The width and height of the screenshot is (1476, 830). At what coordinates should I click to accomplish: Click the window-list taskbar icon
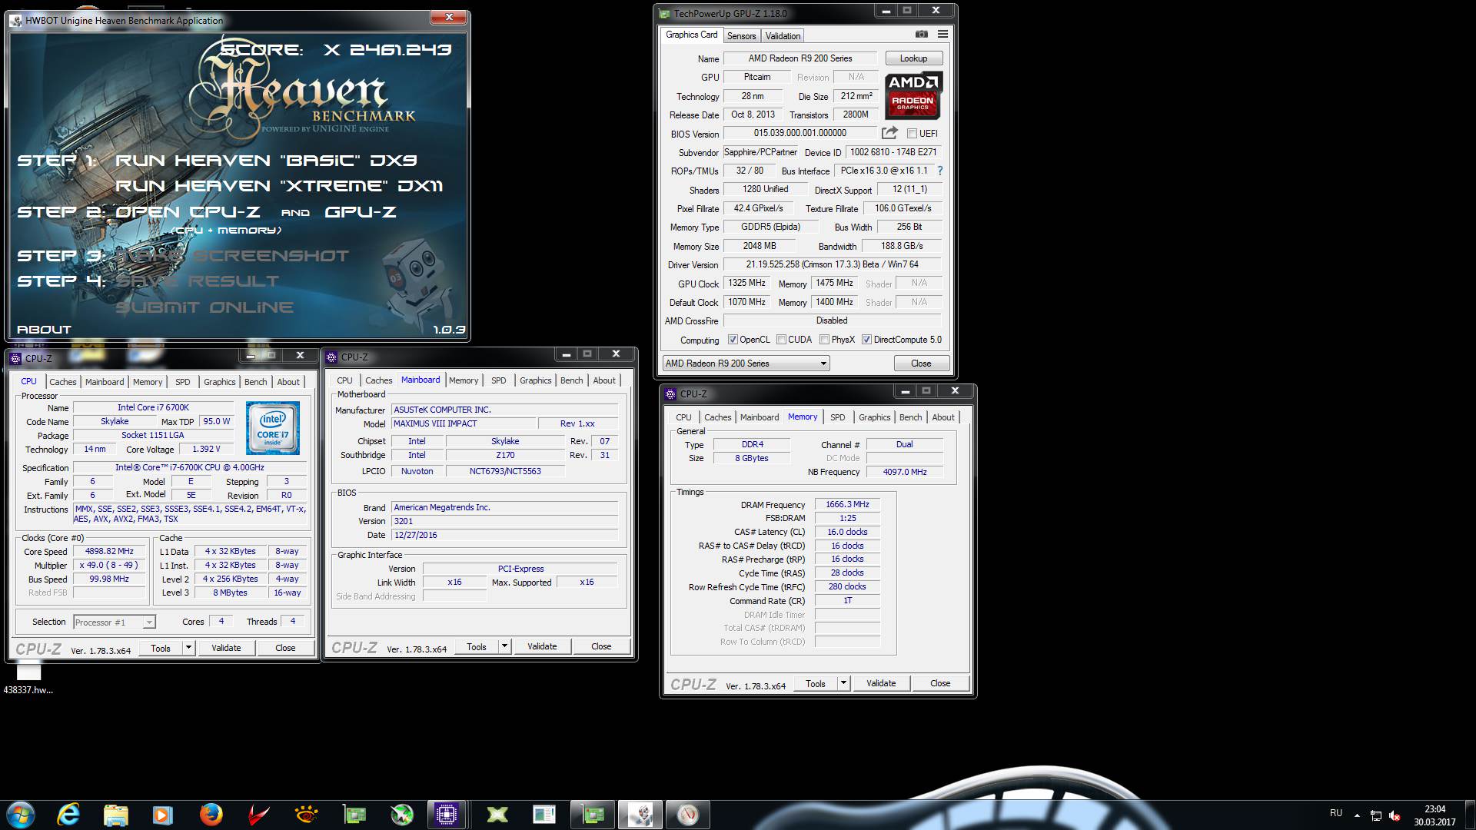pos(544,815)
